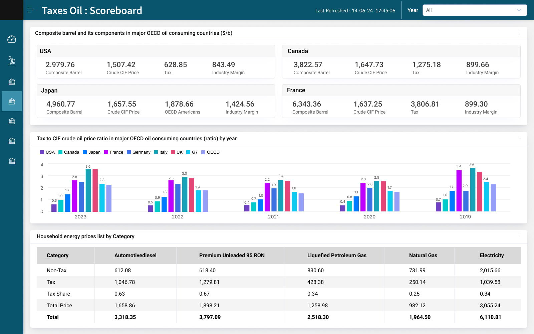
Task: Click the France color swatch in legend
Action: pos(106,152)
